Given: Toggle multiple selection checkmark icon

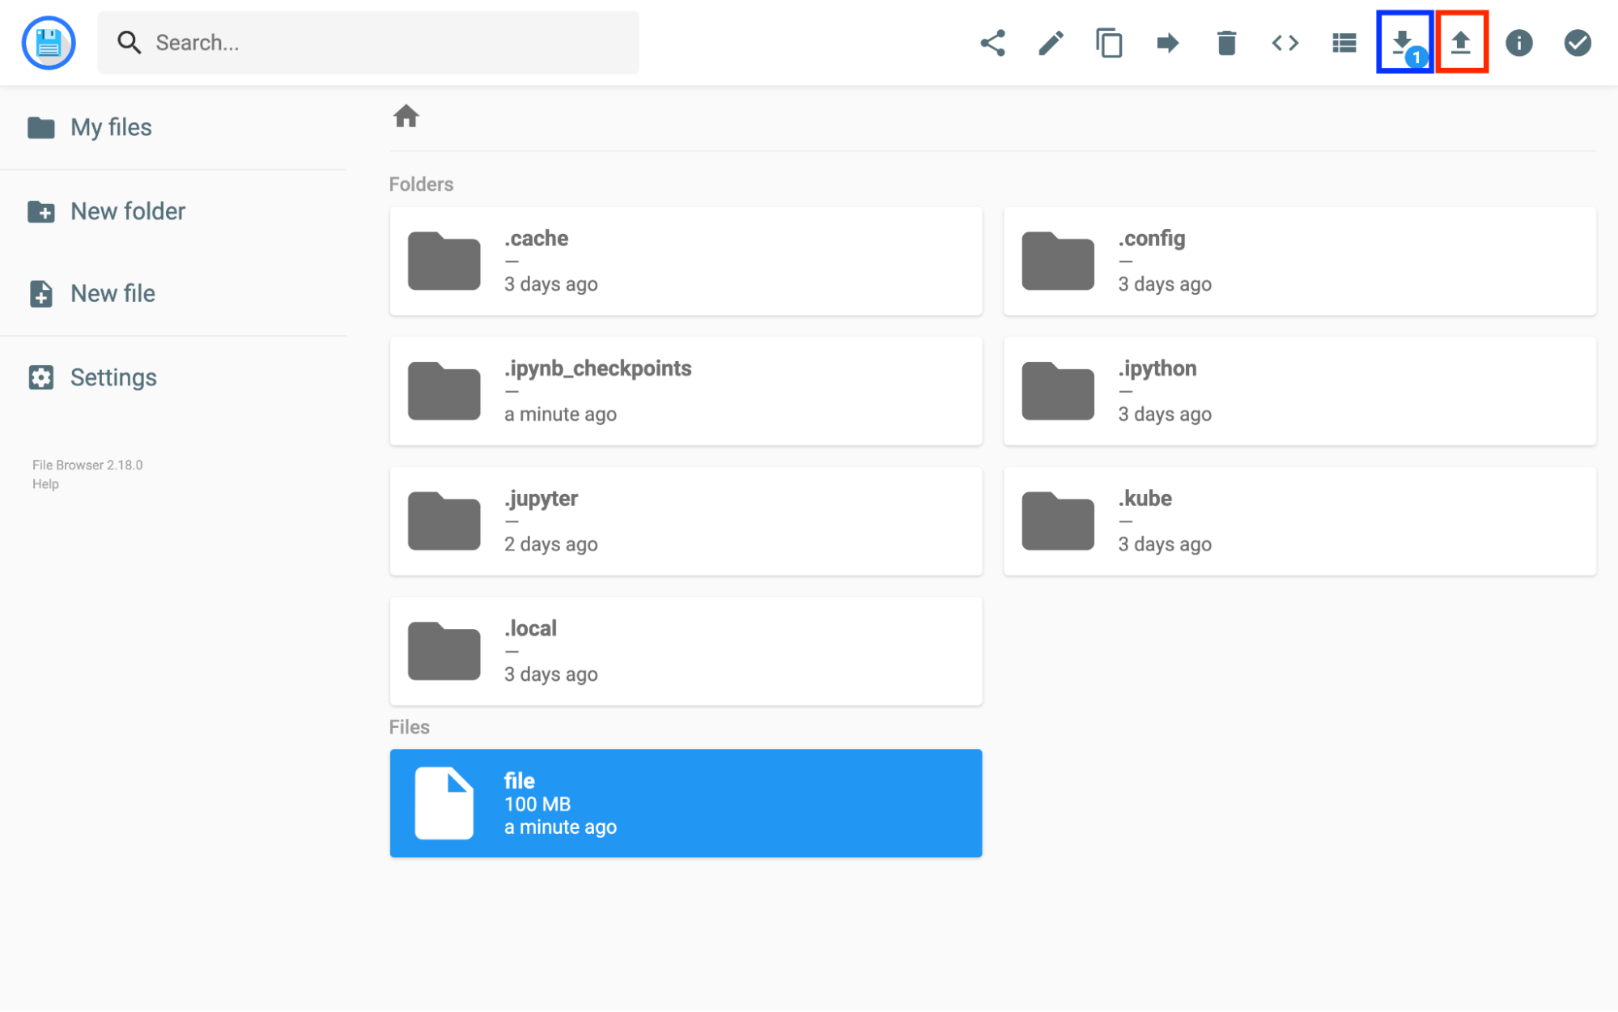Looking at the screenshot, I should [1578, 43].
